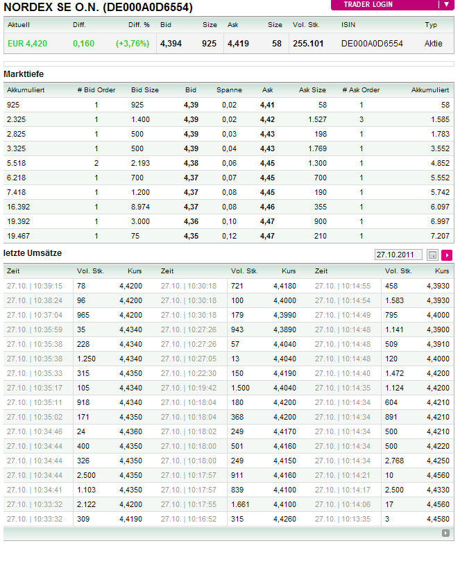The width and height of the screenshot is (460, 566).
Task: Click the '# Bid Order' column header
Action: (96, 90)
